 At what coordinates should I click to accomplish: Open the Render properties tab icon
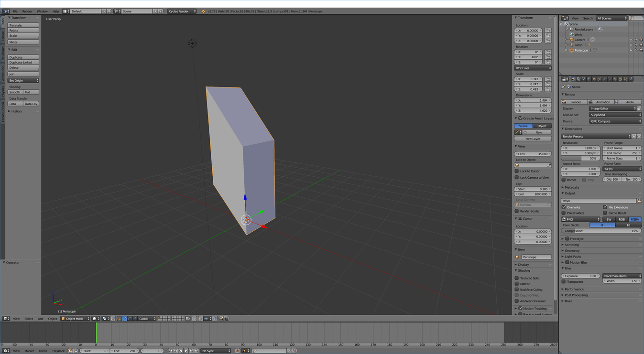(573, 79)
